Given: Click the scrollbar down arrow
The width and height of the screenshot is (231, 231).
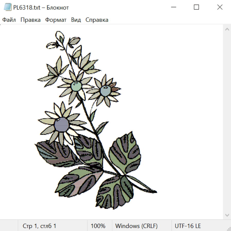Looking at the screenshot, I should 227,215.
